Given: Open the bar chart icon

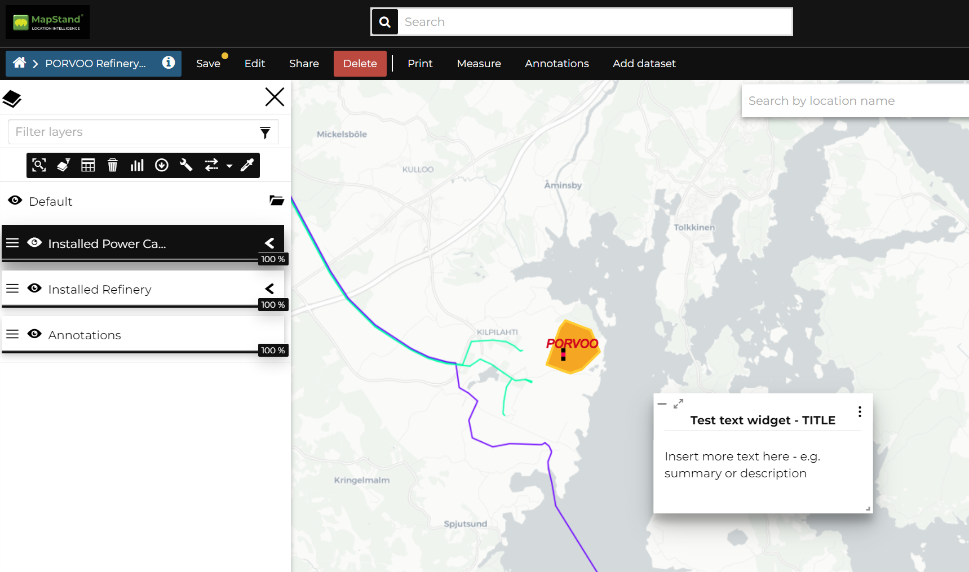Looking at the screenshot, I should click(137, 165).
